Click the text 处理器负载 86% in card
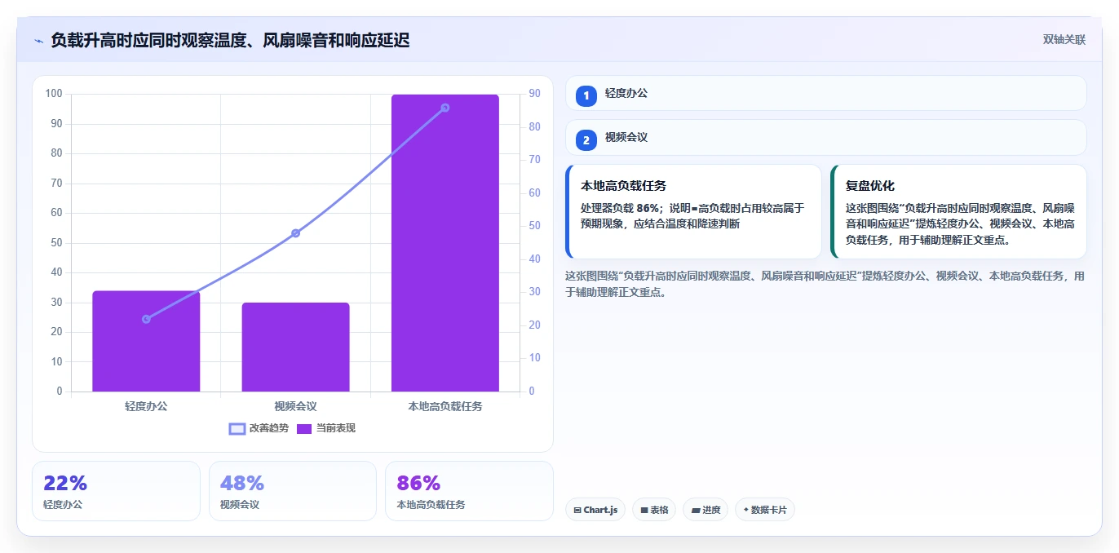Viewport: 1119px width, 553px height. tap(620, 208)
